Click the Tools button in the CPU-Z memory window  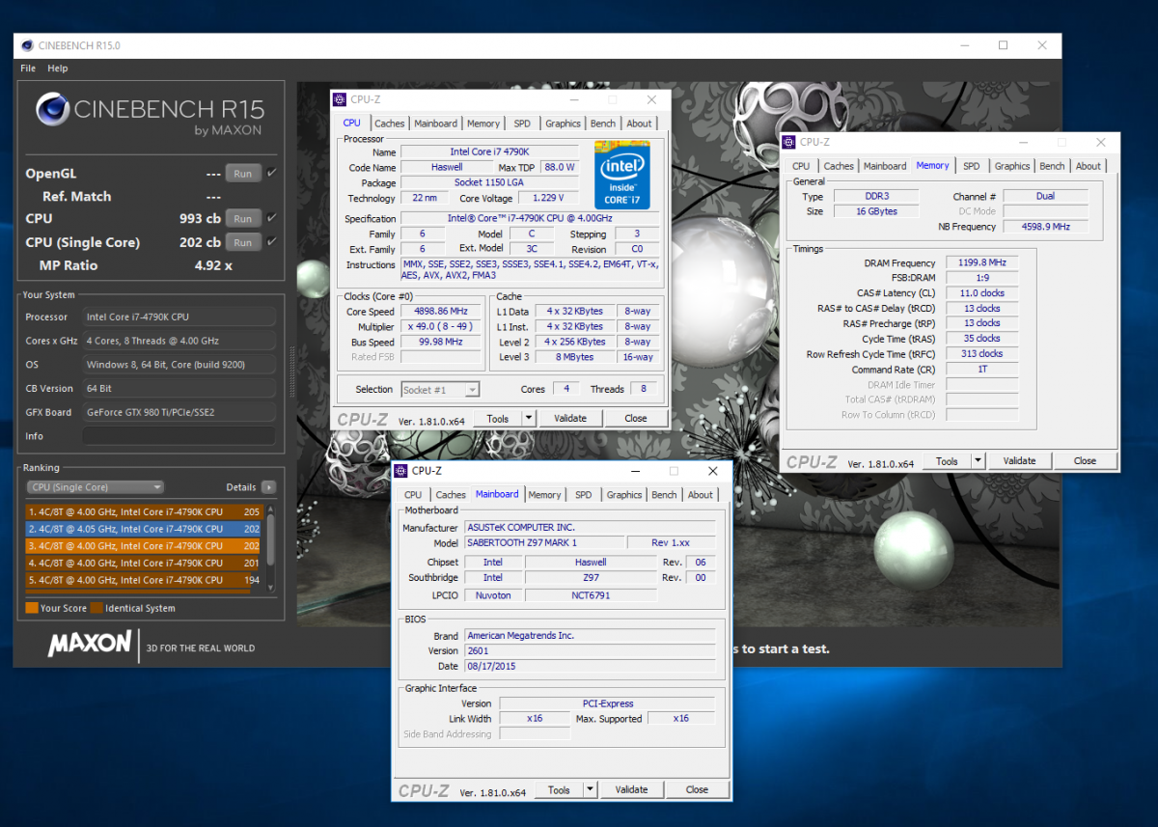click(948, 460)
